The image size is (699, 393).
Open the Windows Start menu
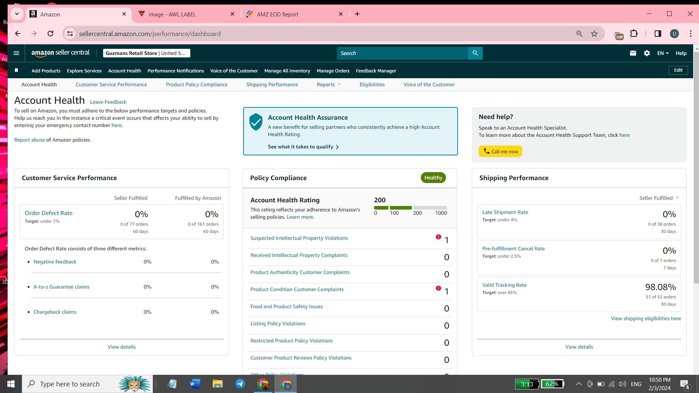[x=11, y=384]
